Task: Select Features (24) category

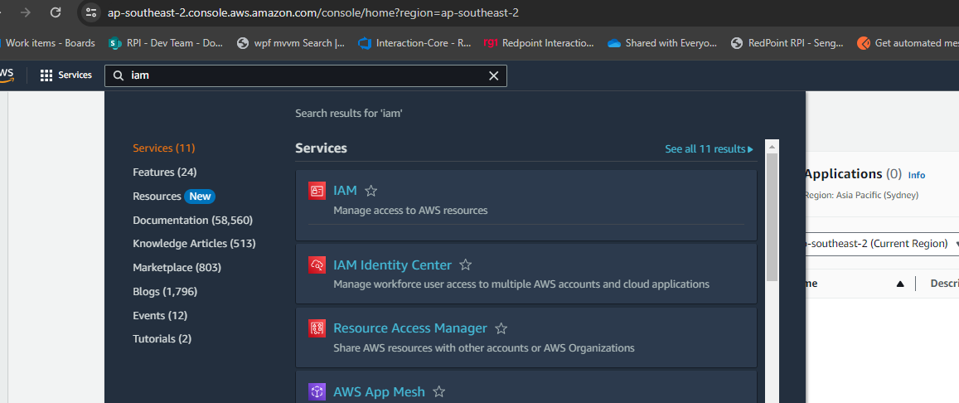Action: pyautogui.click(x=164, y=172)
